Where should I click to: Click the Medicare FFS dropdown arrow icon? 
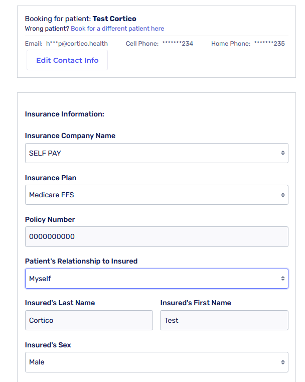[x=282, y=195]
